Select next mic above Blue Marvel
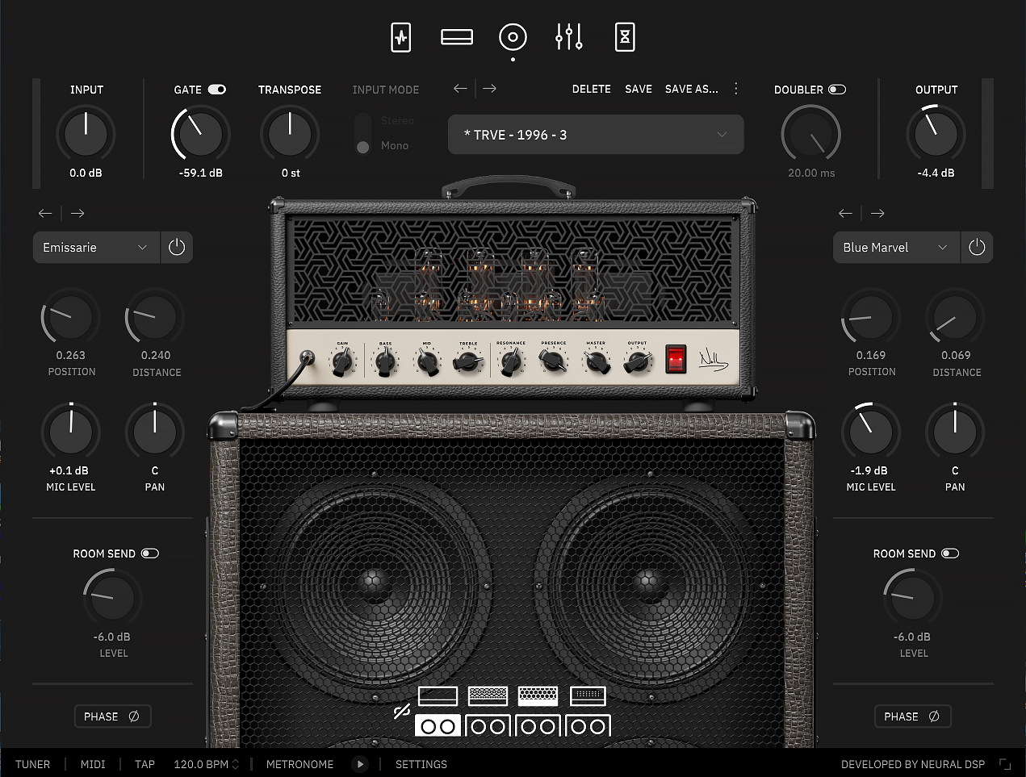Screen dimensions: 1026x777 [x=877, y=213]
